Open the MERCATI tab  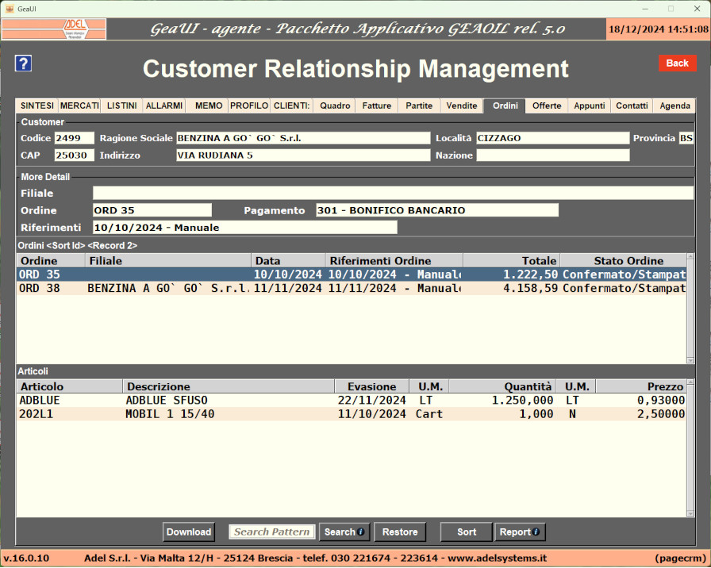79,106
